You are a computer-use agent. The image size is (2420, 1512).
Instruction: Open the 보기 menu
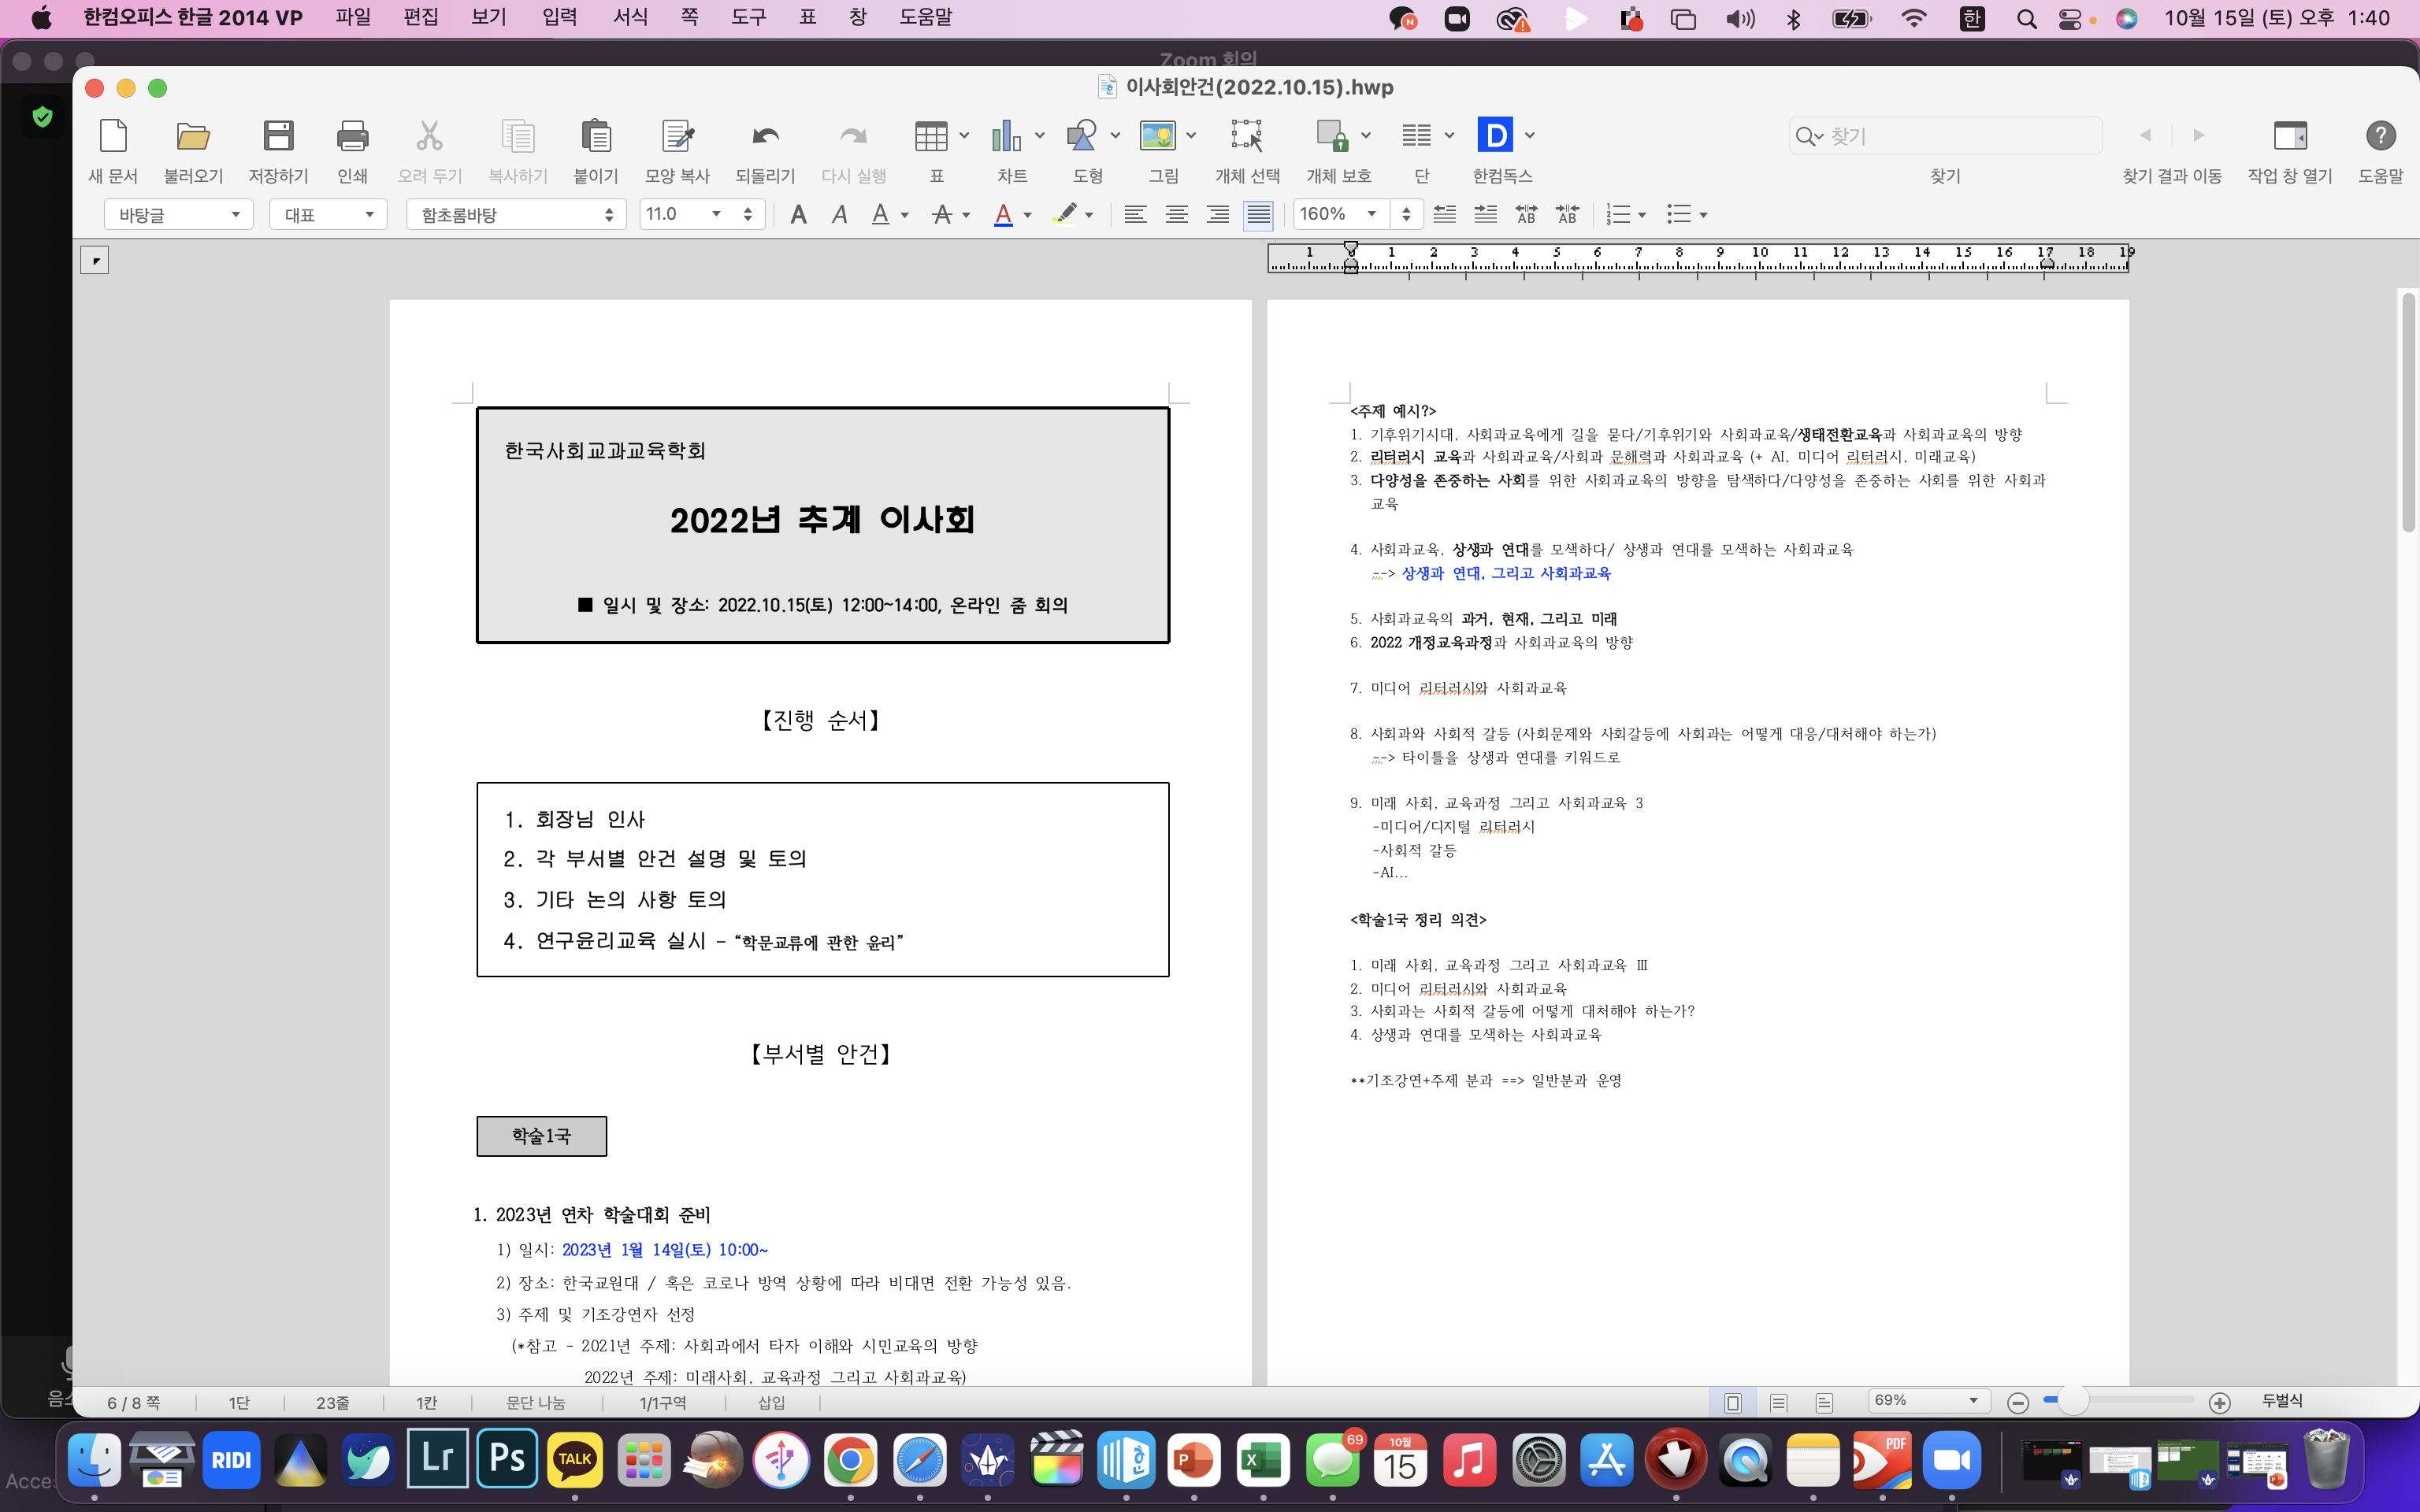point(489,17)
